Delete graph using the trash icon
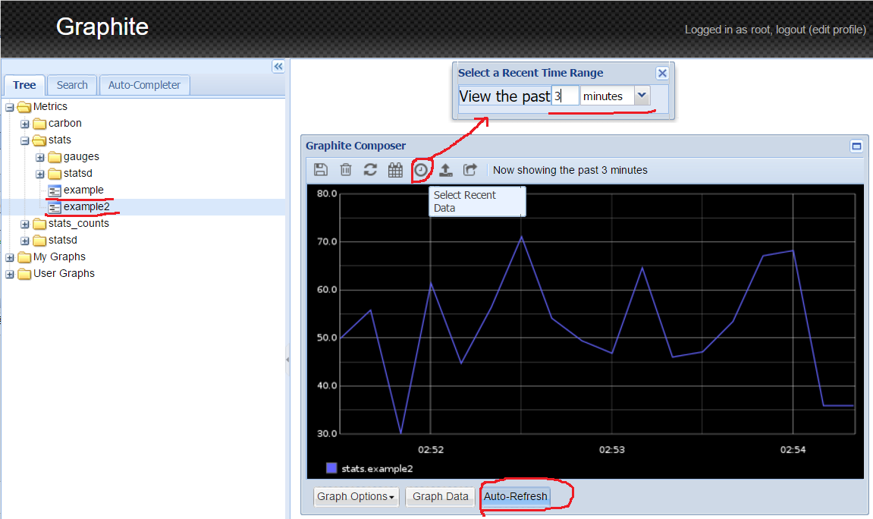 tap(346, 170)
